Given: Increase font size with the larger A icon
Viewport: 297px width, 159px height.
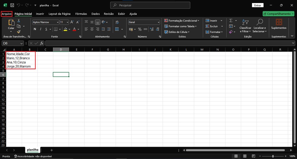Looking at the screenshot, I should click(72, 22).
